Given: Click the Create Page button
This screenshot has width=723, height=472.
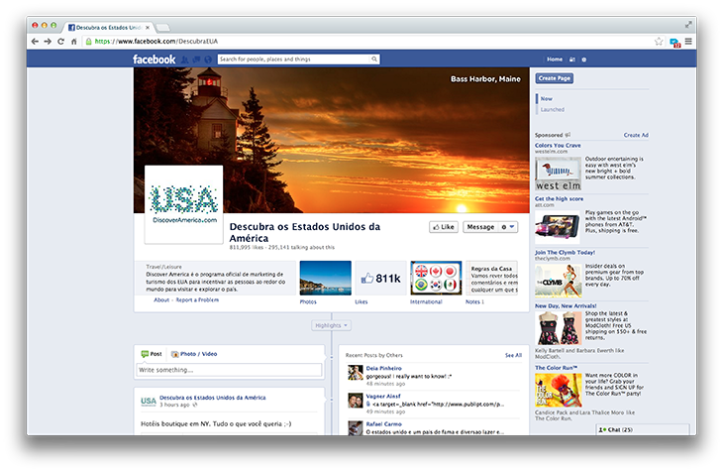Looking at the screenshot, I should pyautogui.click(x=554, y=77).
